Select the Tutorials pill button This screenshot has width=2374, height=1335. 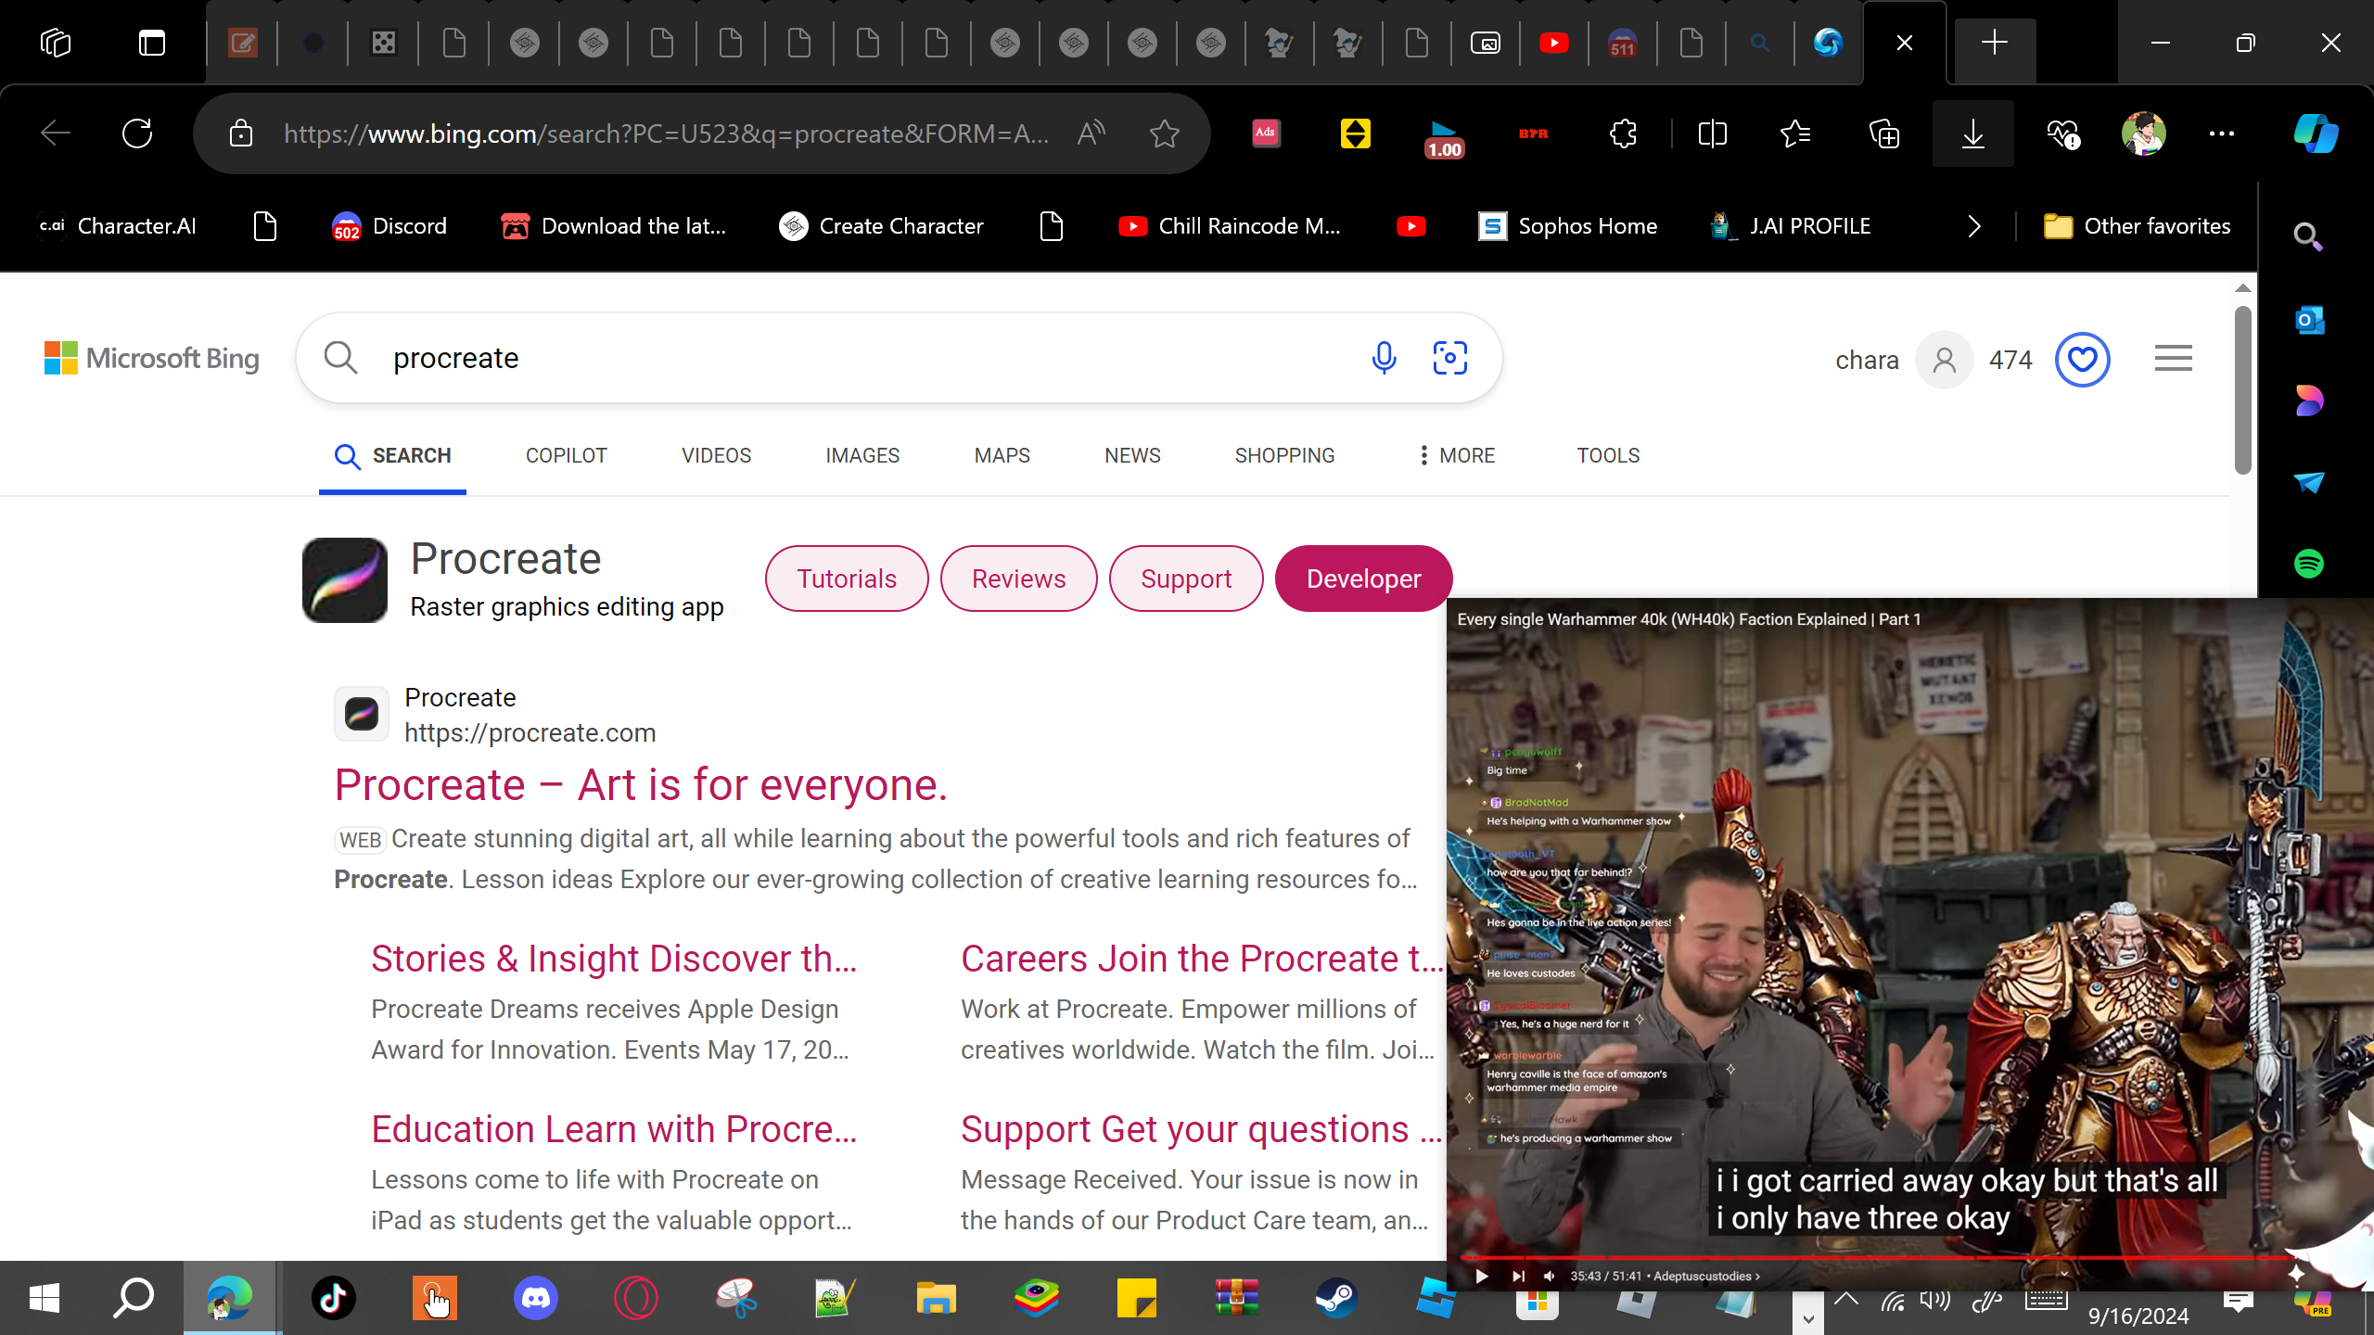click(x=847, y=578)
